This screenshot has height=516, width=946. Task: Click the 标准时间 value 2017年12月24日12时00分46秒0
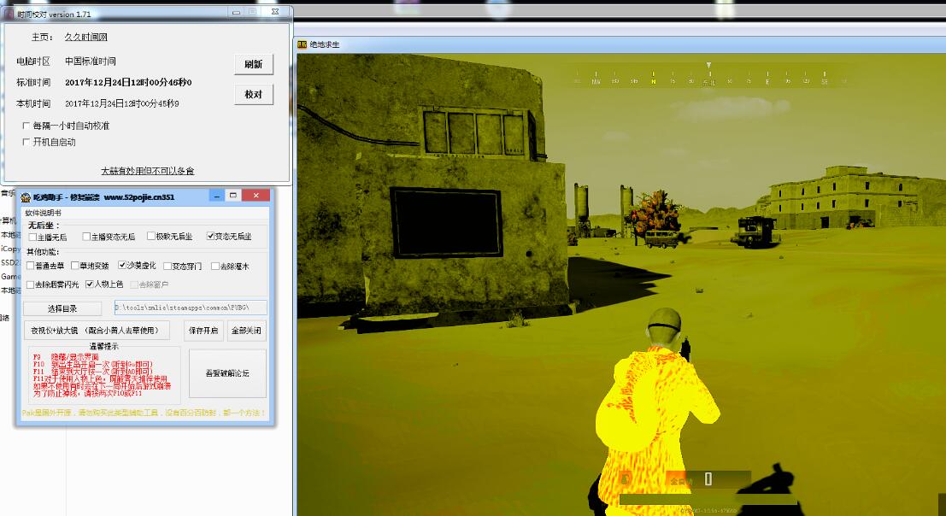click(128, 83)
